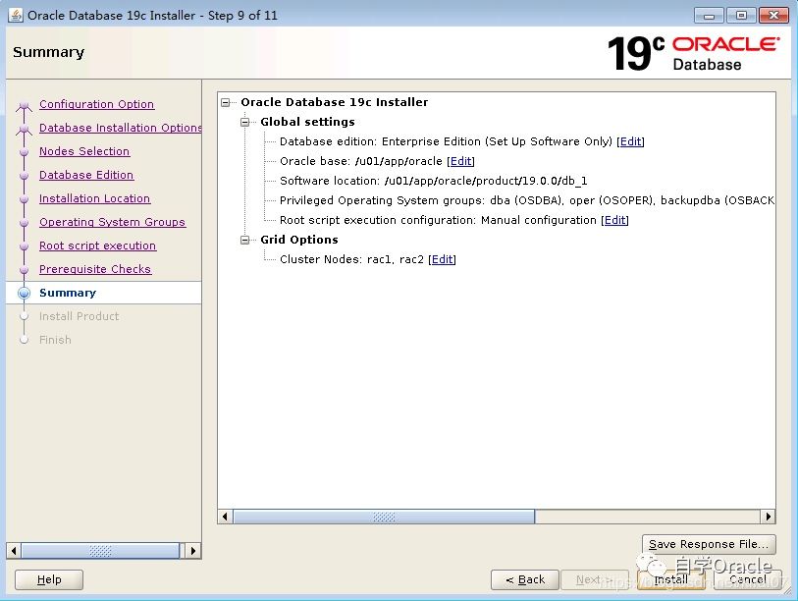
Task: Click the Back button
Action: (524, 579)
